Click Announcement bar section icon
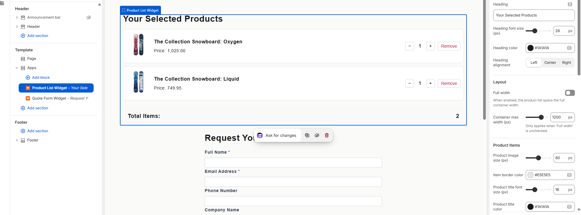Image resolution: width=581 pixels, height=215 pixels. (x=23, y=18)
